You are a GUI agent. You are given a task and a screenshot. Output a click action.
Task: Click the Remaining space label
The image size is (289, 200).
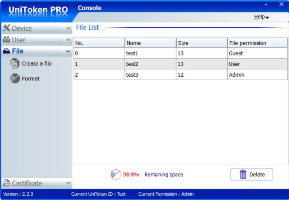(164, 175)
